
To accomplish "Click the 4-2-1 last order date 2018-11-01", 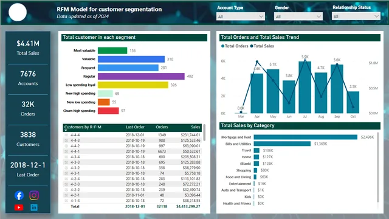I will click(x=135, y=195).
